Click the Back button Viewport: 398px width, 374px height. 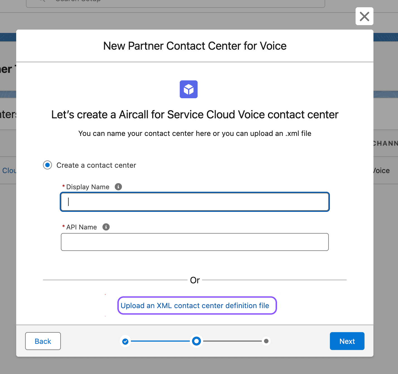click(43, 341)
